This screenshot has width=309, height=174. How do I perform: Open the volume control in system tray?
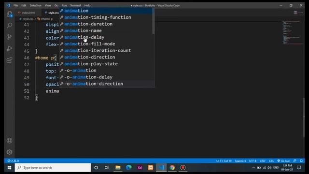coord(269,168)
